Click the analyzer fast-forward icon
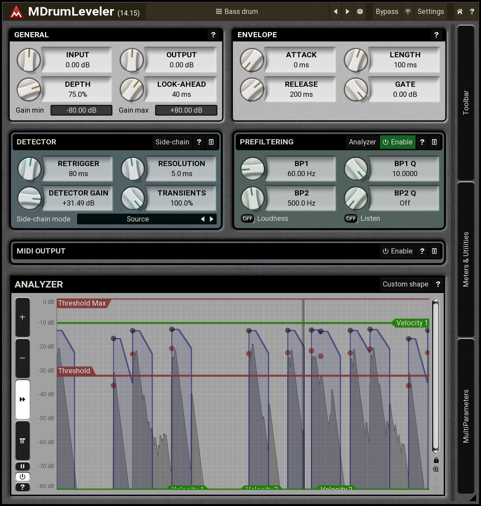 22,399
